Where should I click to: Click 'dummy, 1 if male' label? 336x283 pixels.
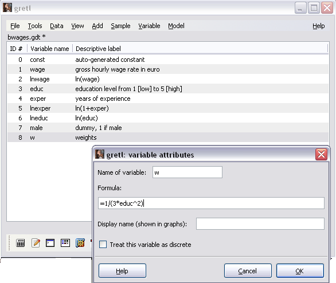pyautogui.click(x=99, y=128)
